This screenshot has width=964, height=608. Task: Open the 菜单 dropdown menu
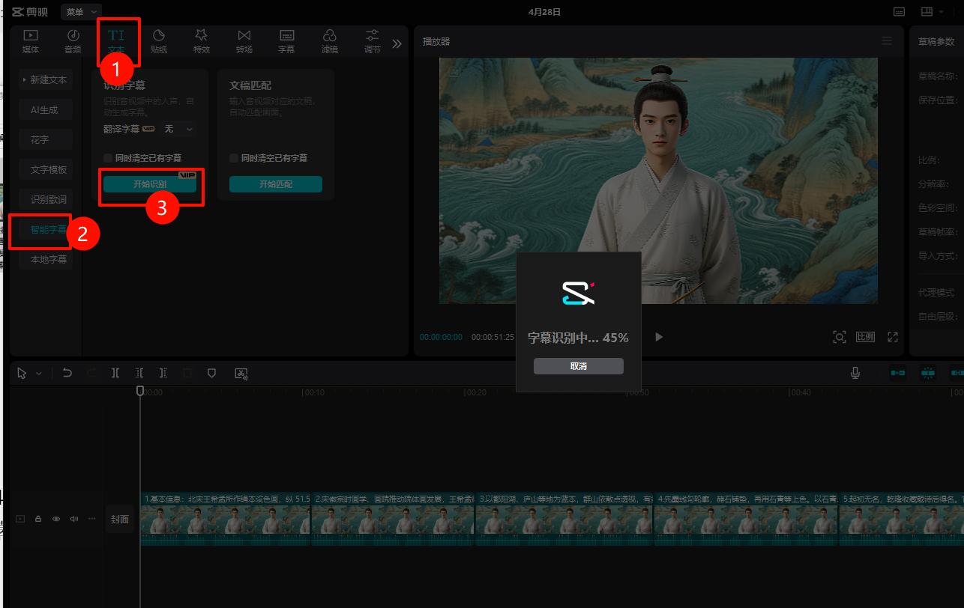(80, 12)
